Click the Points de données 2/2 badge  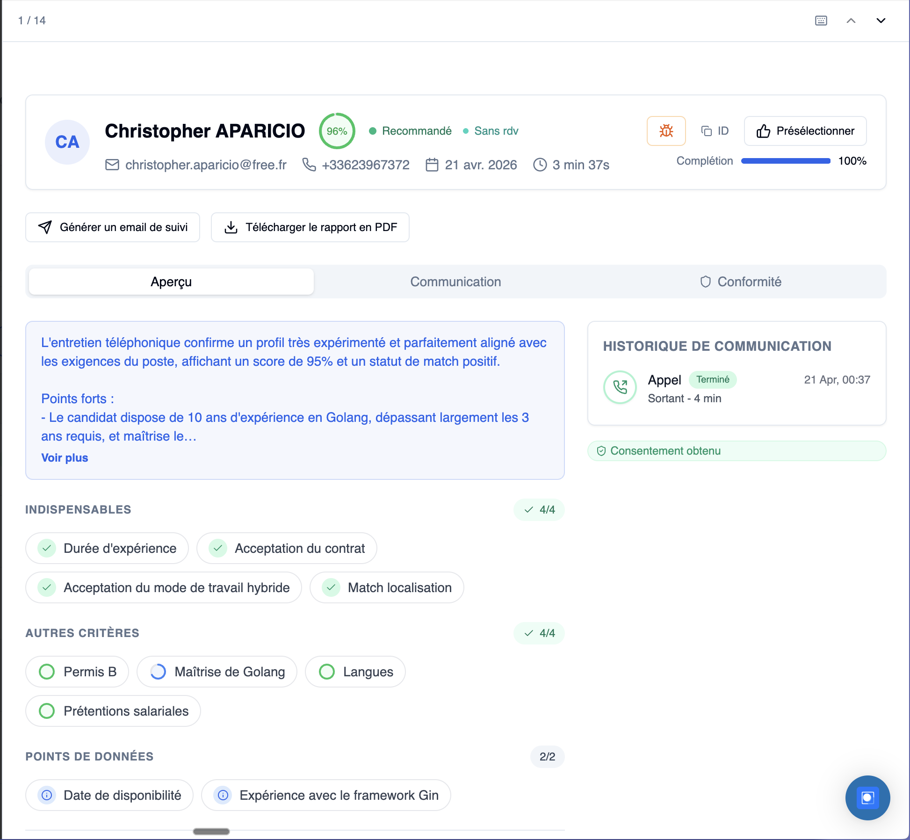tap(548, 757)
